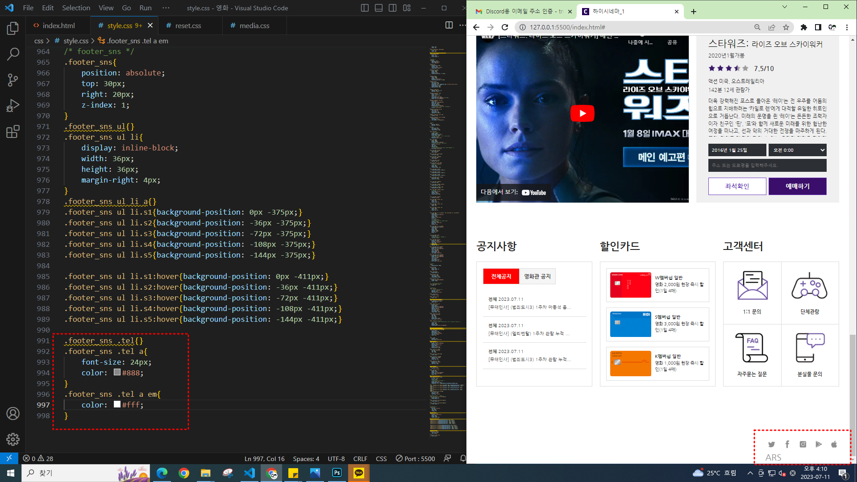
Task: Toggle Secondary Side Bar layout button
Action: (392, 8)
